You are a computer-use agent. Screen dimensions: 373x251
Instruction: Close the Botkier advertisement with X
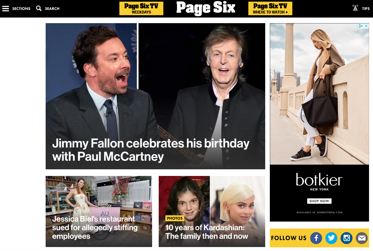pos(366,26)
